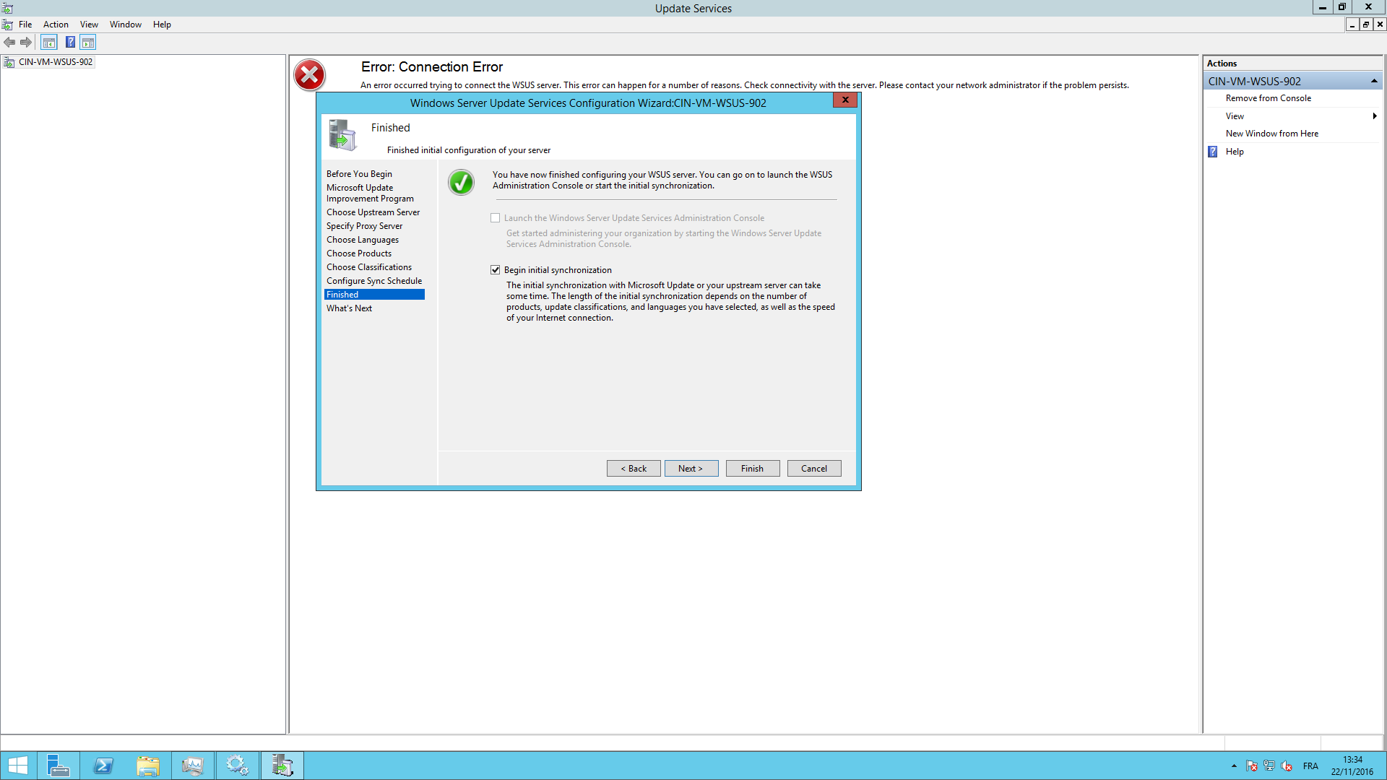Click the Help icon in Actions pane
Viewport: 1387px width, 780px height.
point(1213,152)
